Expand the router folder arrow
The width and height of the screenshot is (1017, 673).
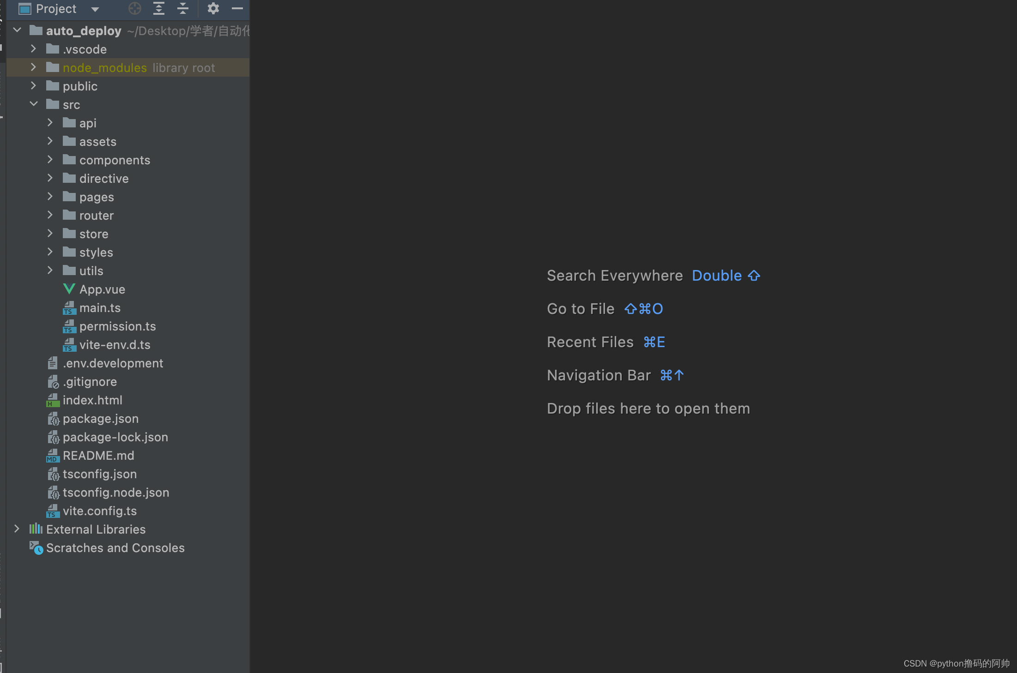click(50, 215)
